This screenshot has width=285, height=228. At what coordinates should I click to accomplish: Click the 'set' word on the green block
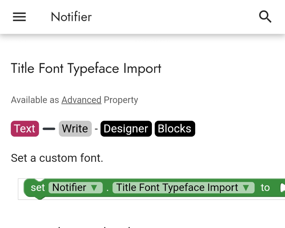(38, 187)
